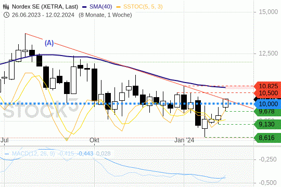Click the orange SSTOC legend color marker
Viewport: 281px width, 187px height.
tap(118, 7)
